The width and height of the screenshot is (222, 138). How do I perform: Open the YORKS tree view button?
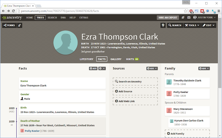[9, 25]
